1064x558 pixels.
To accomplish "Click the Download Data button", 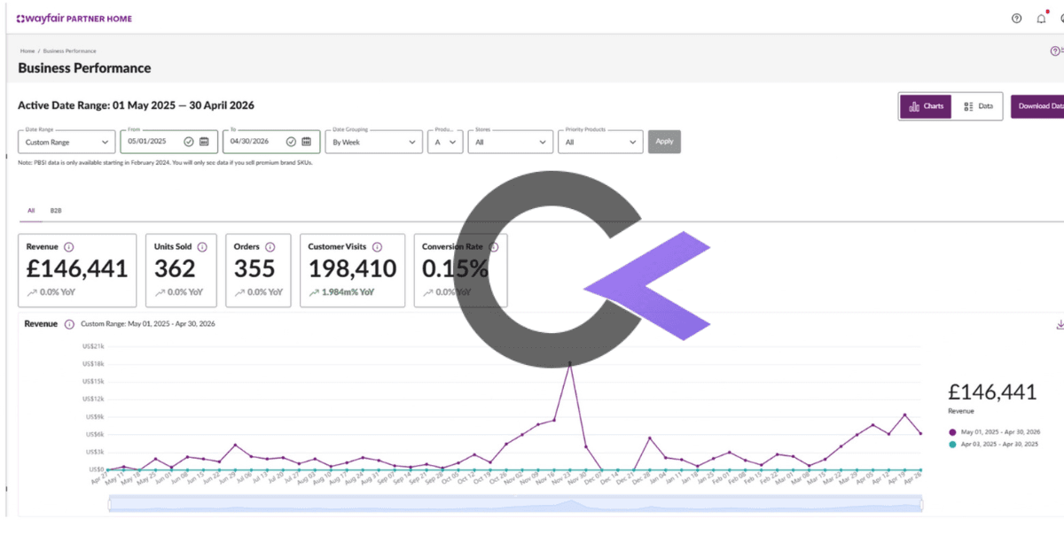I will tap(1037, 106).
